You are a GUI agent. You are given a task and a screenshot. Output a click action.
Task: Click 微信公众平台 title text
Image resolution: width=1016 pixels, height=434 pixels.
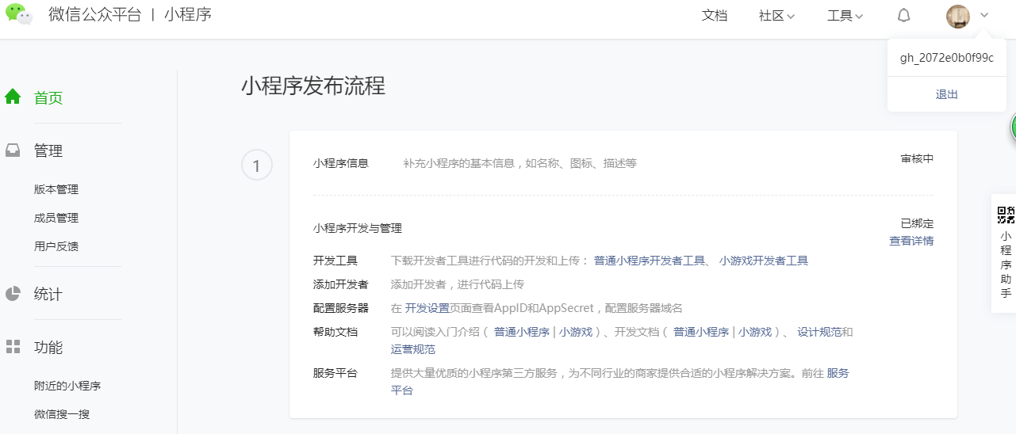94,14
